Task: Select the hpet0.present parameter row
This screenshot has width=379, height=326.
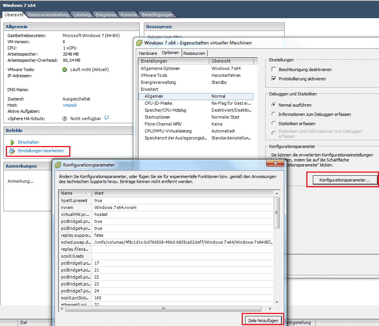Action: (166, 200)
